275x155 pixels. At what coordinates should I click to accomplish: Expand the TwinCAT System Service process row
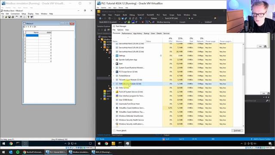click(113, 92)
